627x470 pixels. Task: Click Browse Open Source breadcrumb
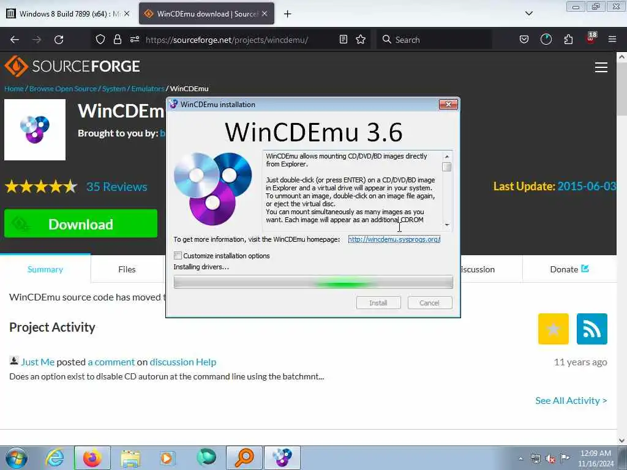pos(63,89)
